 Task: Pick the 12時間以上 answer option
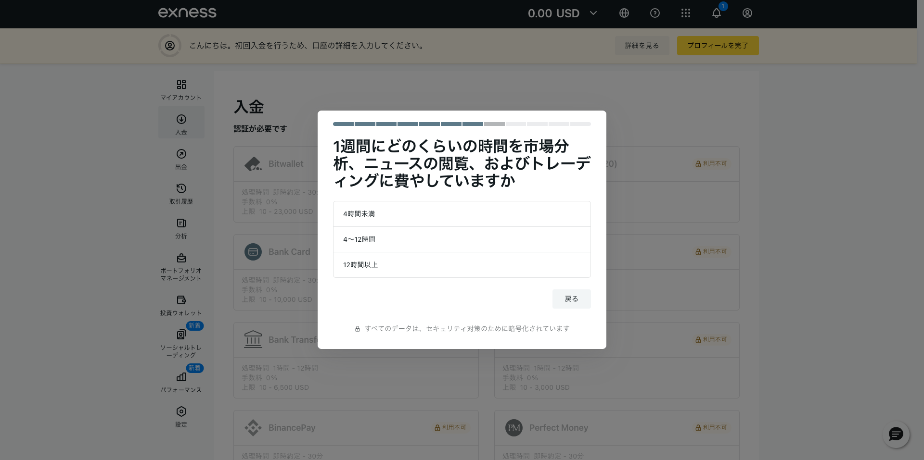point(462,265)
